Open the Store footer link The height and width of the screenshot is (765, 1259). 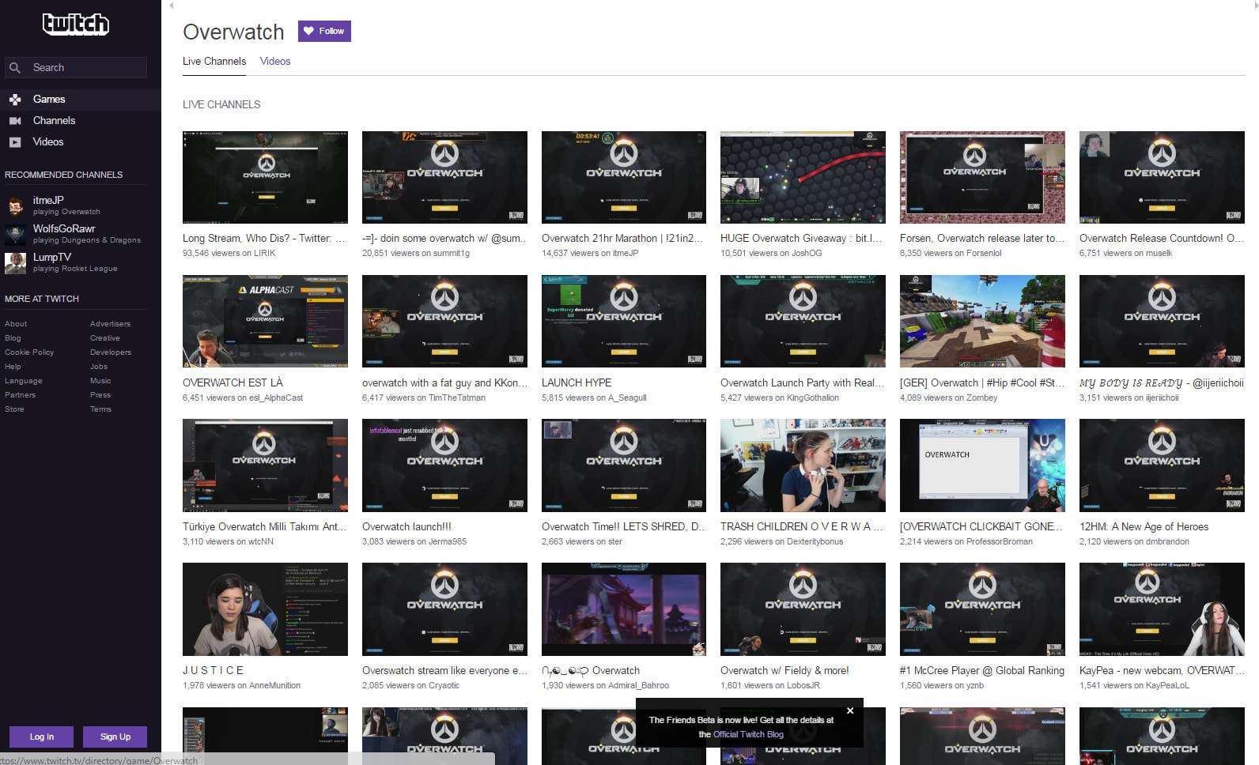tap(14, 409)
